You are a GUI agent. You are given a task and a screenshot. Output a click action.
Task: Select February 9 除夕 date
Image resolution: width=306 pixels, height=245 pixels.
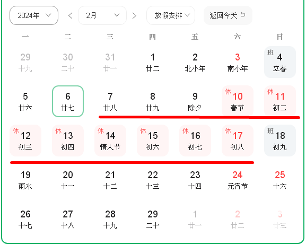(x=195, y=101)
